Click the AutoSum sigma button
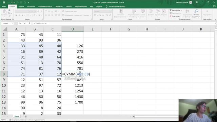 pyautogui.click(x=175, y=10)
